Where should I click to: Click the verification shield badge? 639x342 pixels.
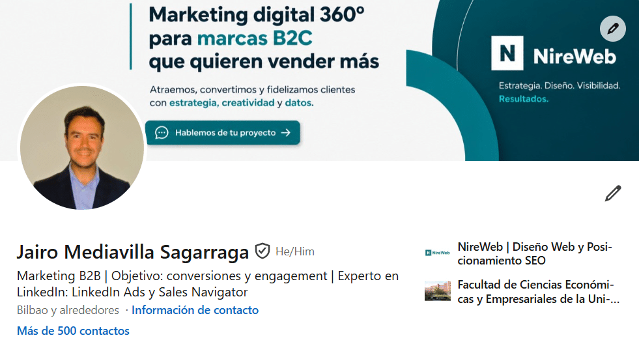click(262, 251)
